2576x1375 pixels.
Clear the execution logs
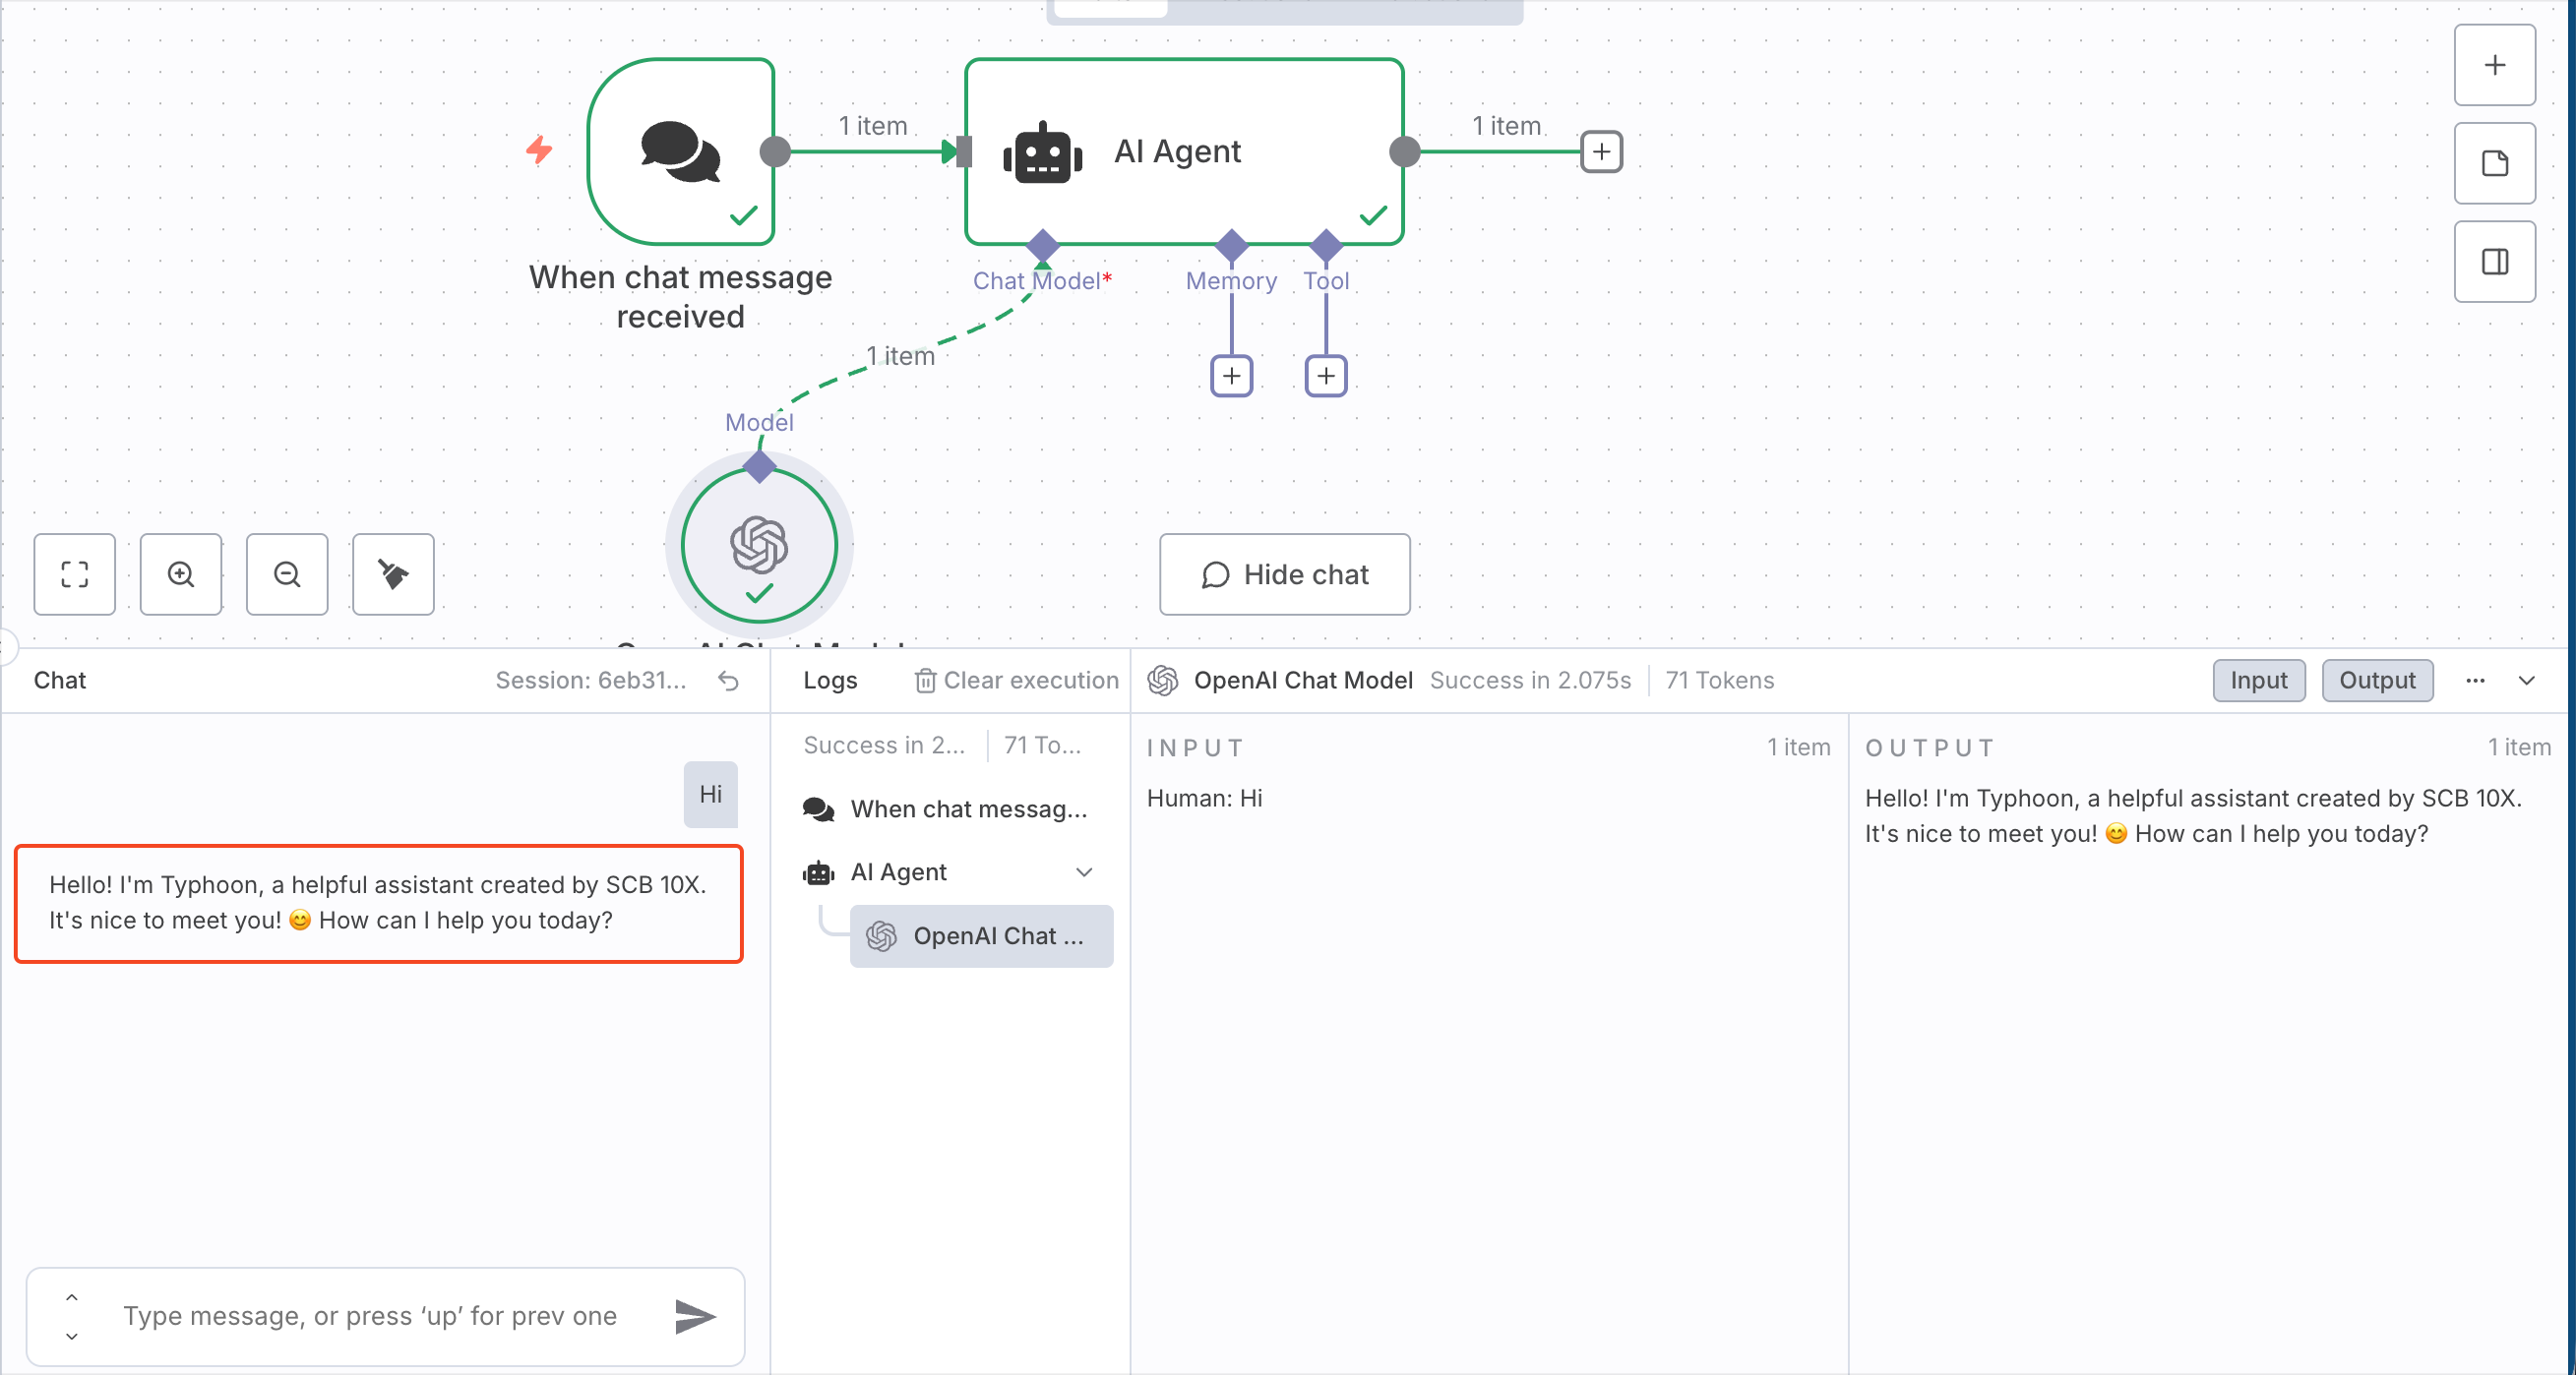coord(1017,681)
